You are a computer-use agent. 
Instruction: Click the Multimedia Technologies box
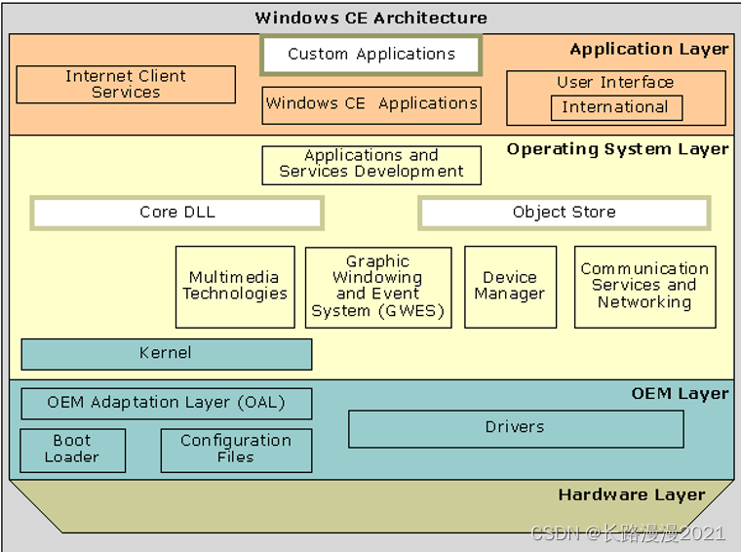point(235,287)
